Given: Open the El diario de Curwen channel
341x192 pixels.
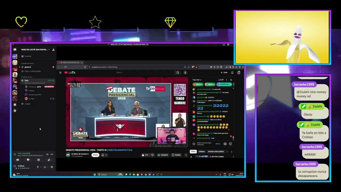Looking at the screenshot, I should tap(79, 154).
